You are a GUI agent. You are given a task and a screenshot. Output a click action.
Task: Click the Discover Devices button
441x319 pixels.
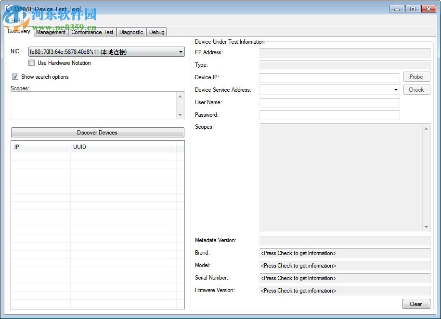97,133
